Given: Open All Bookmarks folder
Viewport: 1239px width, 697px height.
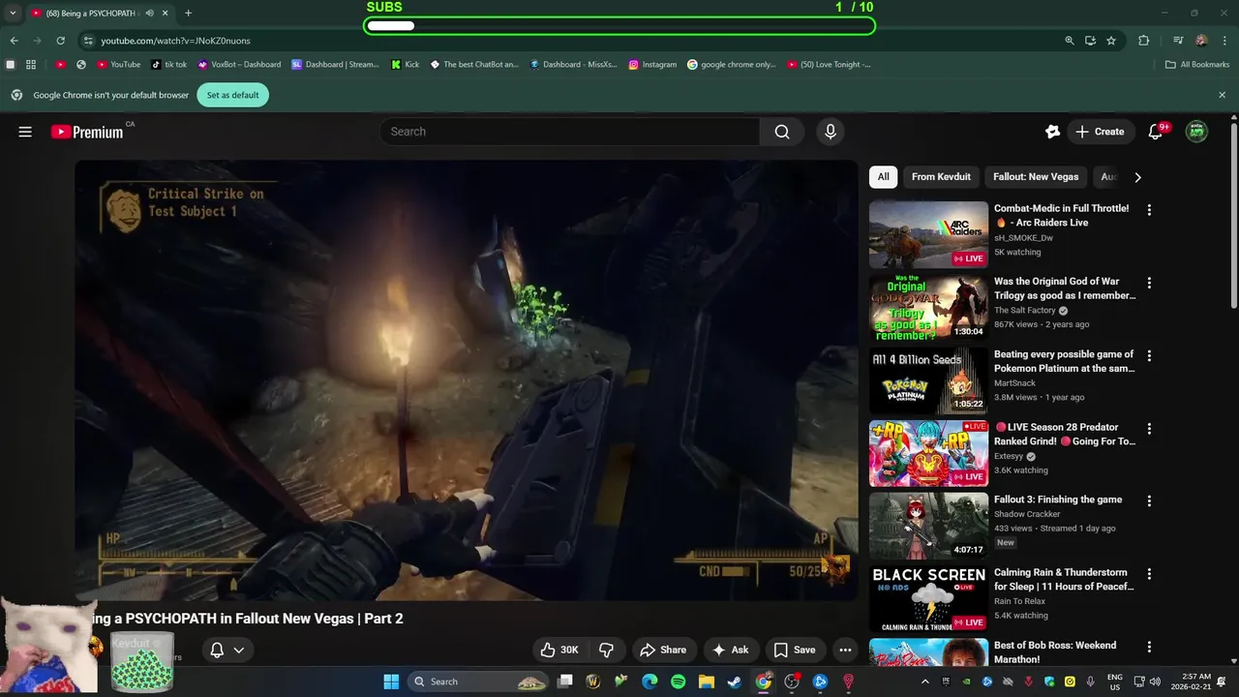Looking at the screenshot, I should tap(1197, 65).
